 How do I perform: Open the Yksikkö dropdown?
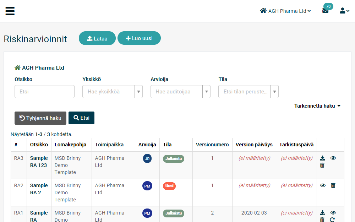pyautogui.click(x=113, y=92)
